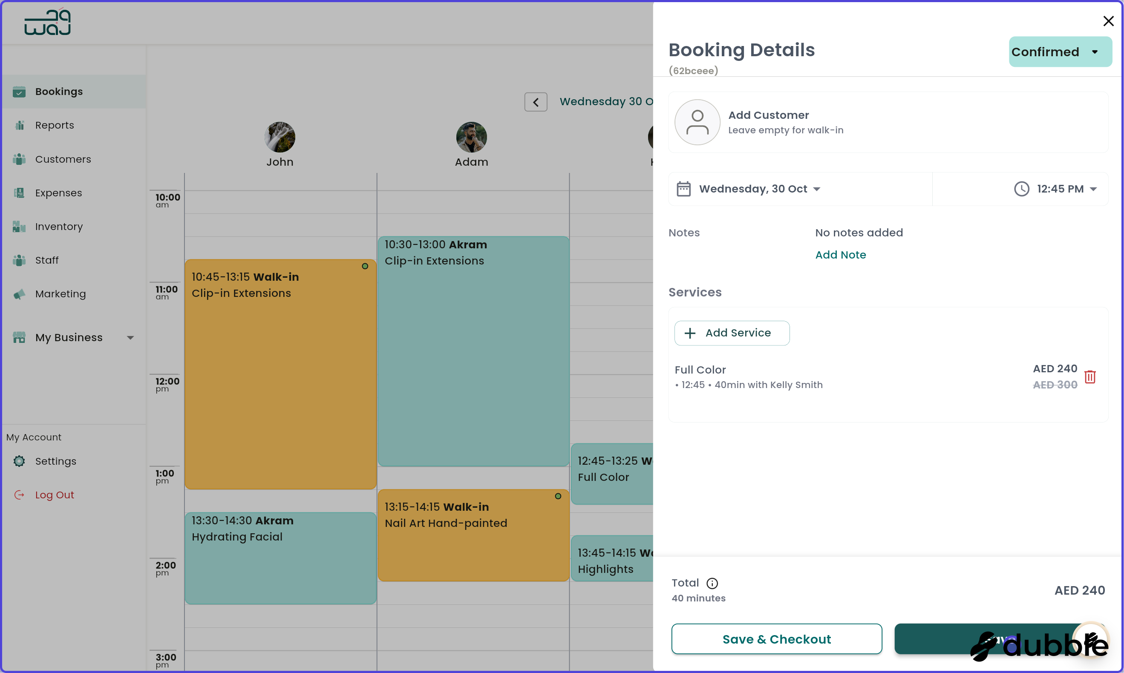The width and height of the screenshot is (1124, 673).
Task: Select the Inventory icon
Action: pyautogui.click(x=19, y=226)
